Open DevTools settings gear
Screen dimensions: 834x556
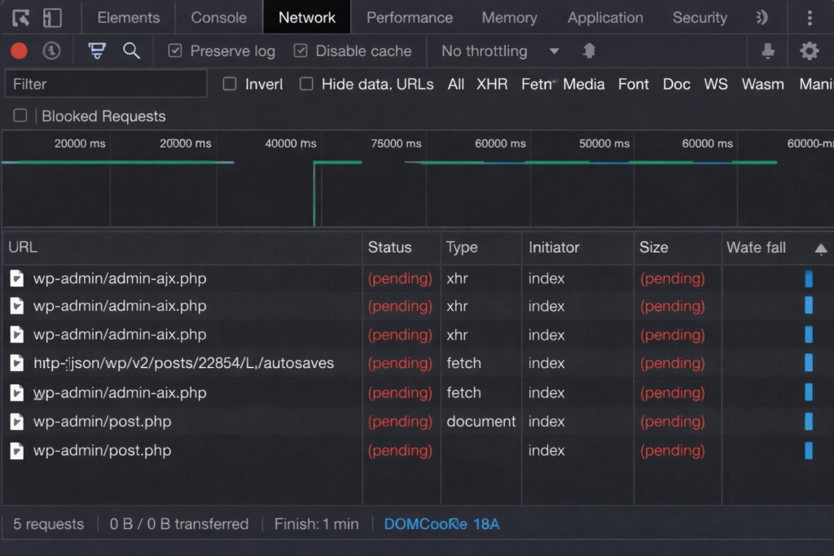click(810, 50)
